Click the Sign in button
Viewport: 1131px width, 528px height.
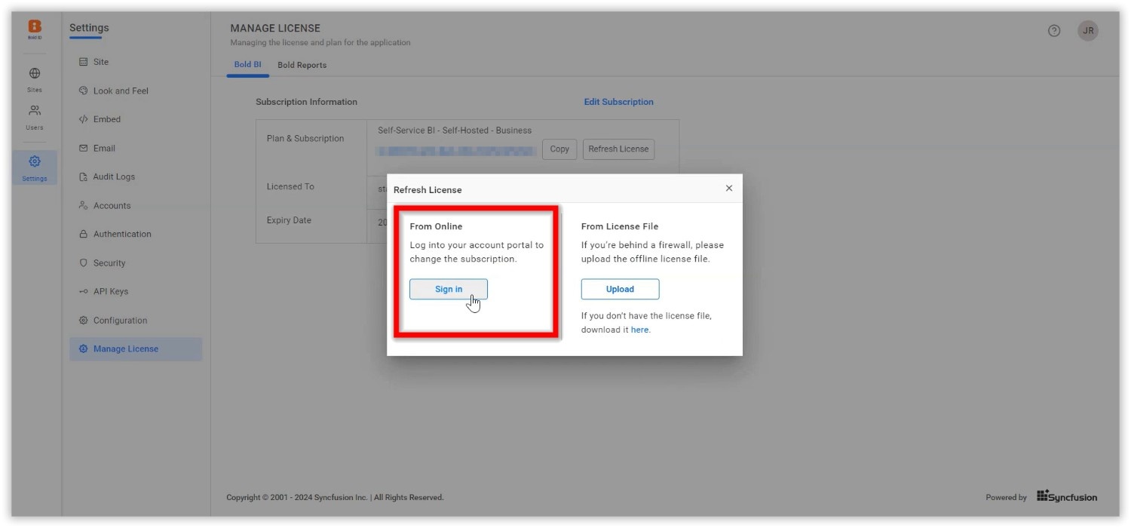pos(448,289)
